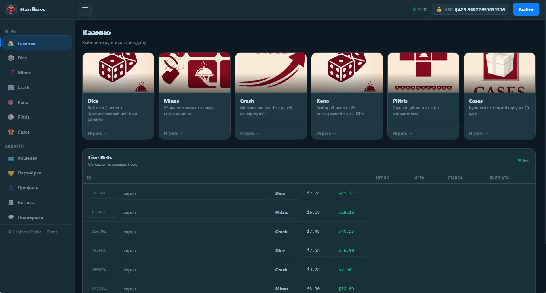Click the $7.48 stake value
Image resolution: width=546 pixels, height=293 pixels.
click(x=313, y=231)
